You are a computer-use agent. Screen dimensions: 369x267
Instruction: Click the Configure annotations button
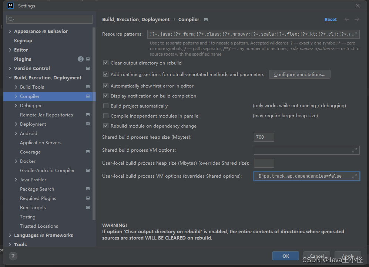tap(299, 74)
